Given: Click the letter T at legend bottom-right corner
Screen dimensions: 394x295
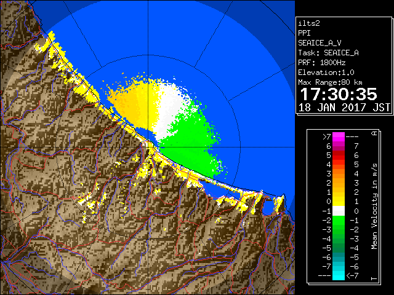Looking at the screenshot, I should click(374, 278).
